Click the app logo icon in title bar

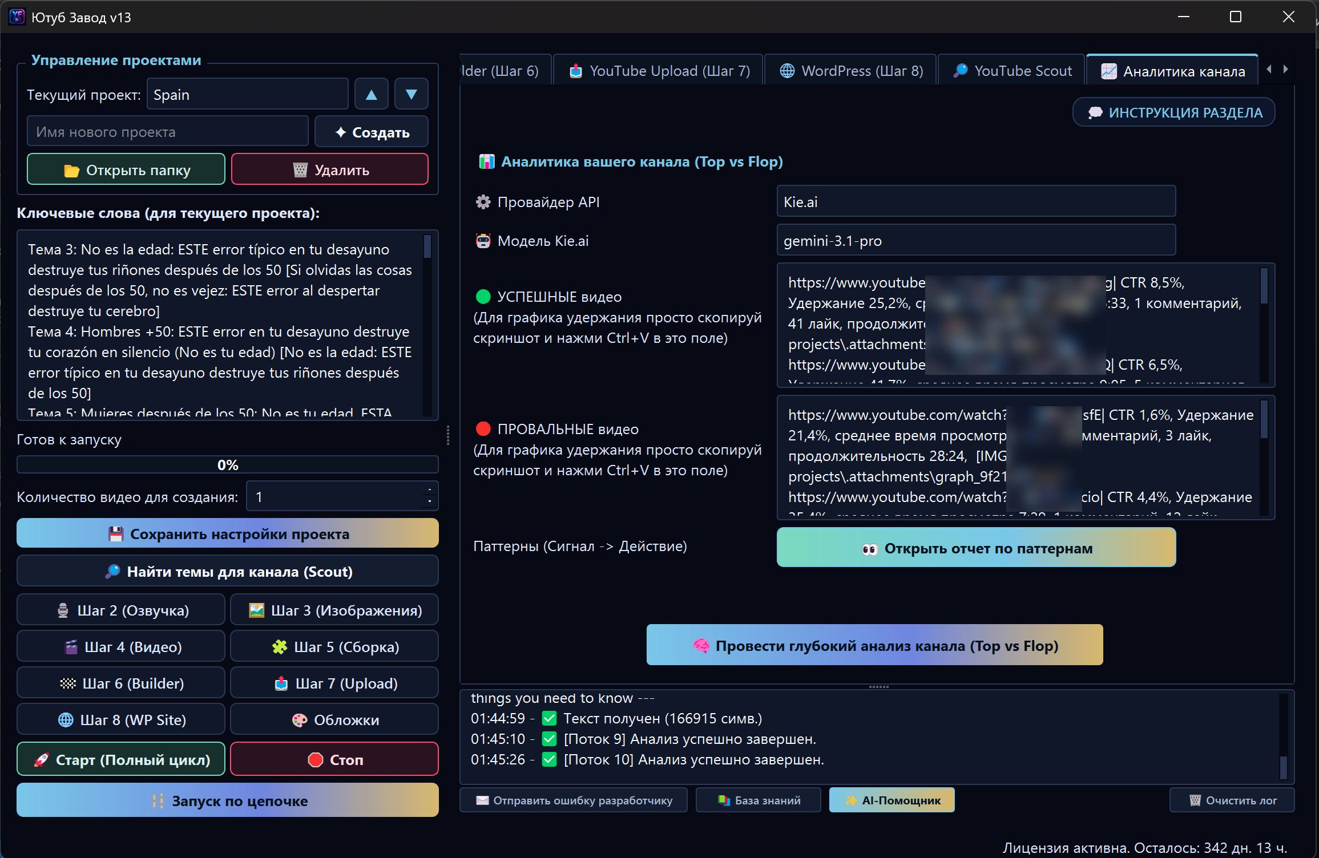tap(17, 17)
